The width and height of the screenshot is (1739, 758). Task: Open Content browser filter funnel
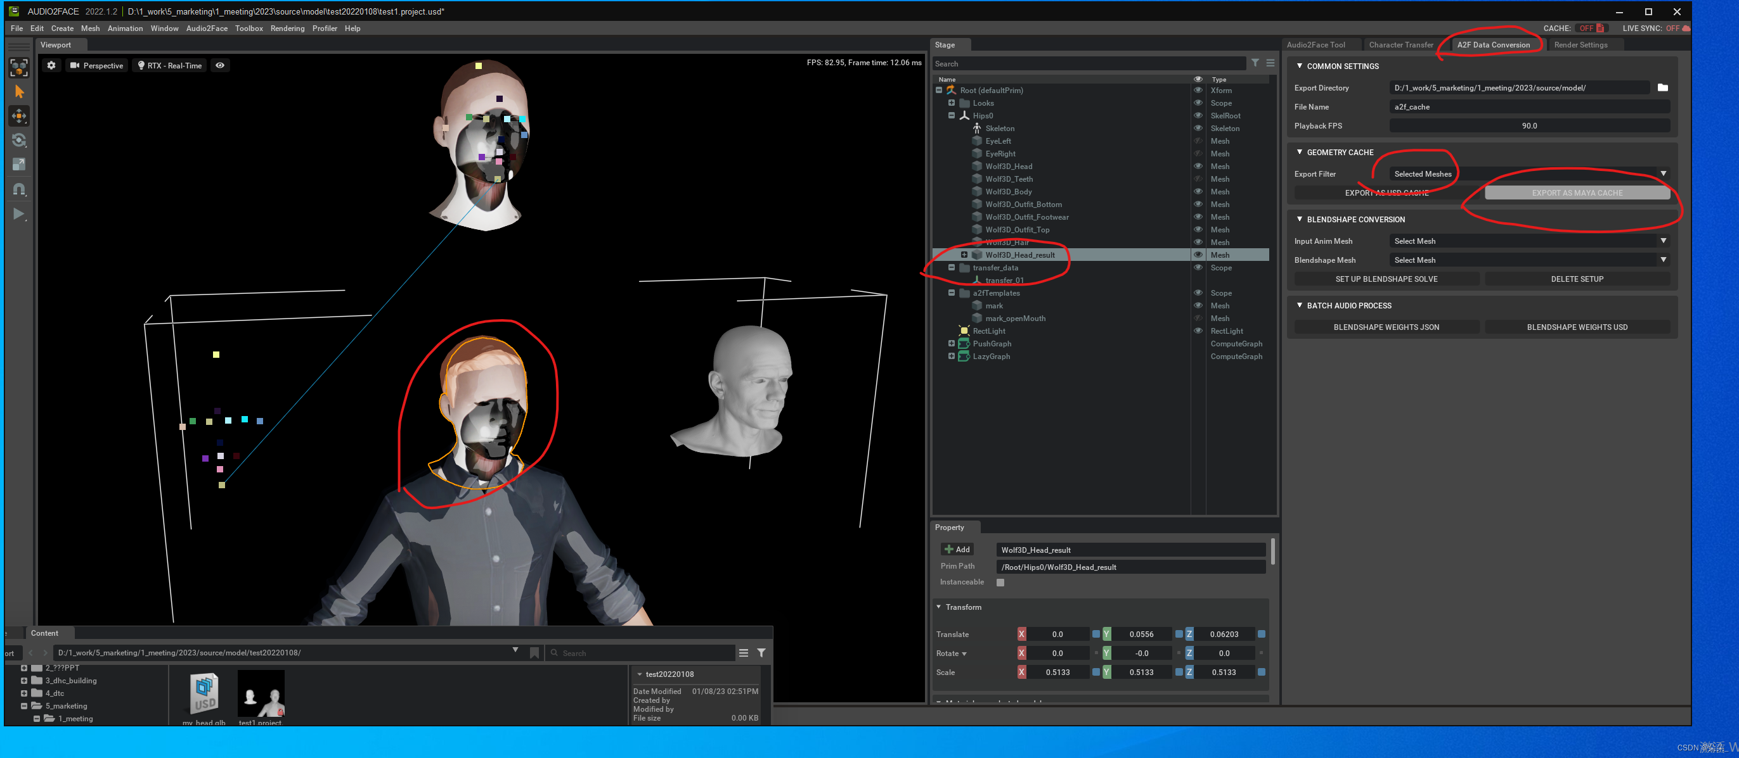click(x=761, y=653)
